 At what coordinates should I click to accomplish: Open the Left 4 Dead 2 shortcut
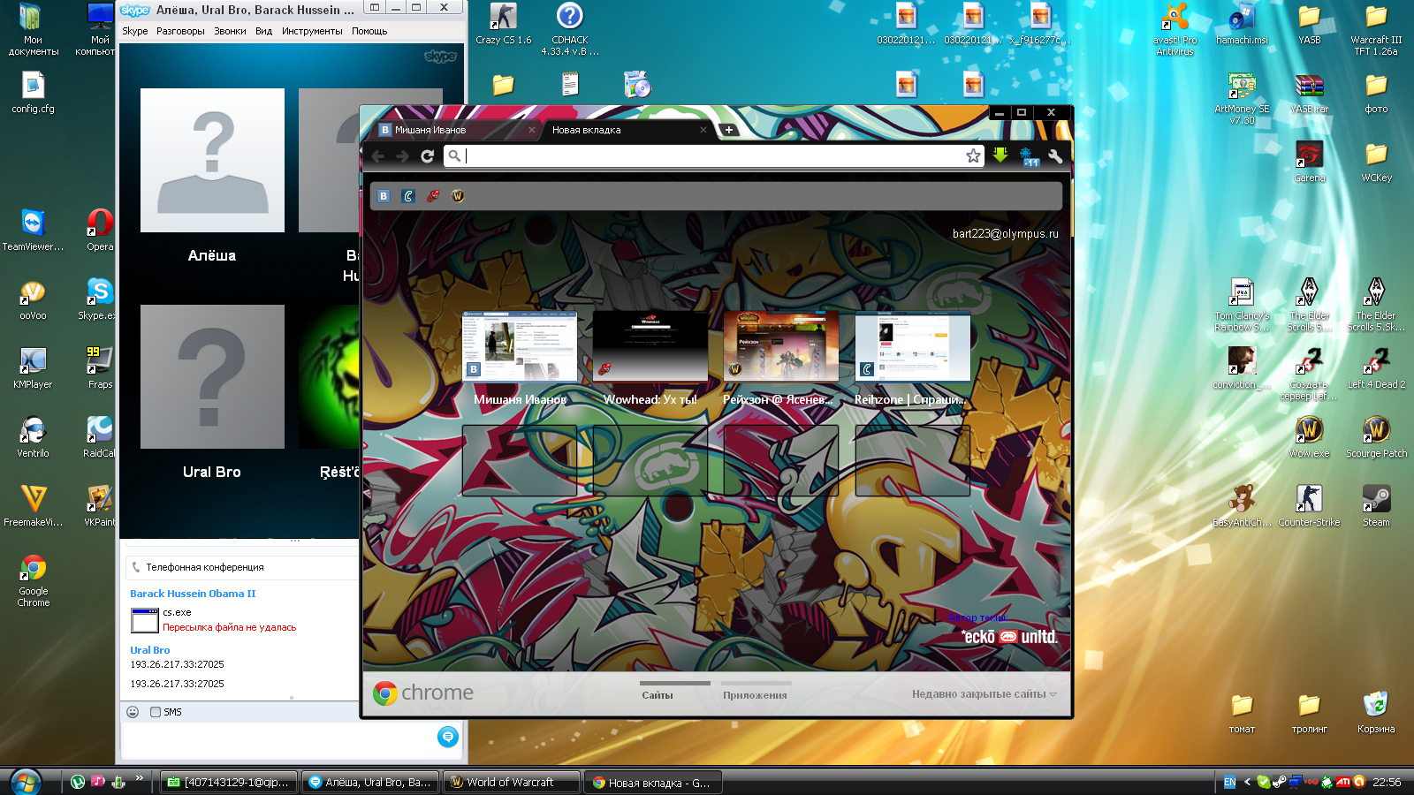coord(1376,368)
